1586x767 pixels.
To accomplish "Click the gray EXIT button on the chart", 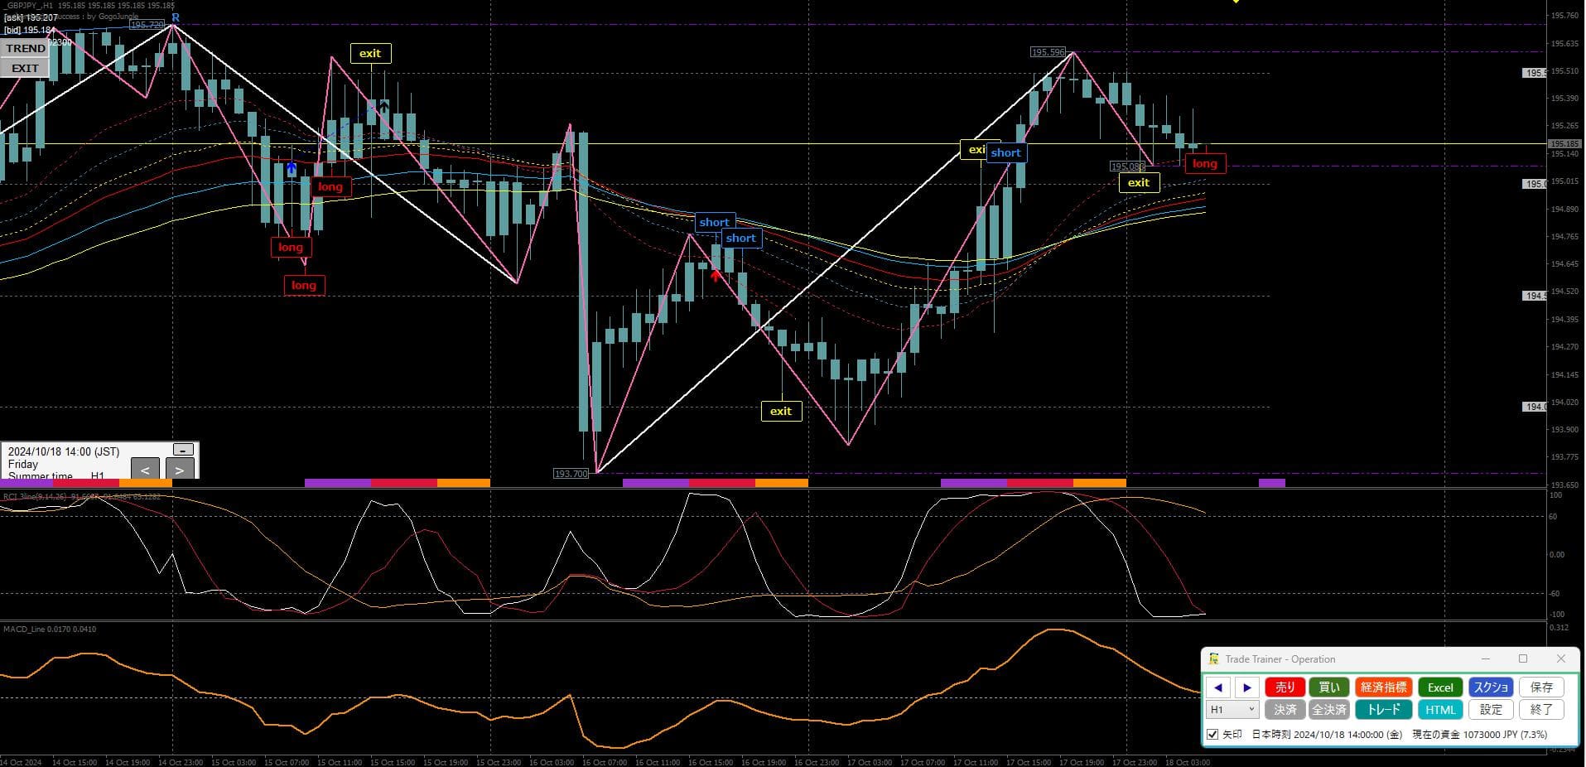I will click(25, 68).
